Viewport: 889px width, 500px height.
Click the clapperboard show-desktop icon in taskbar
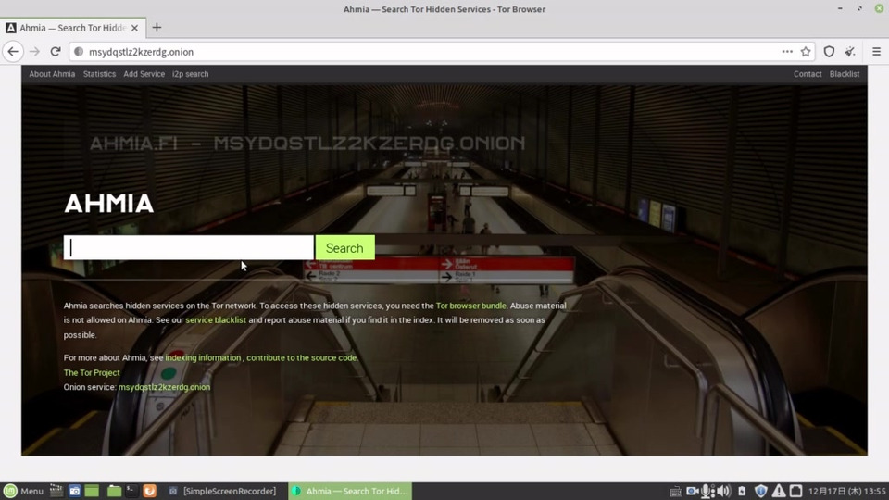(56, 491)
